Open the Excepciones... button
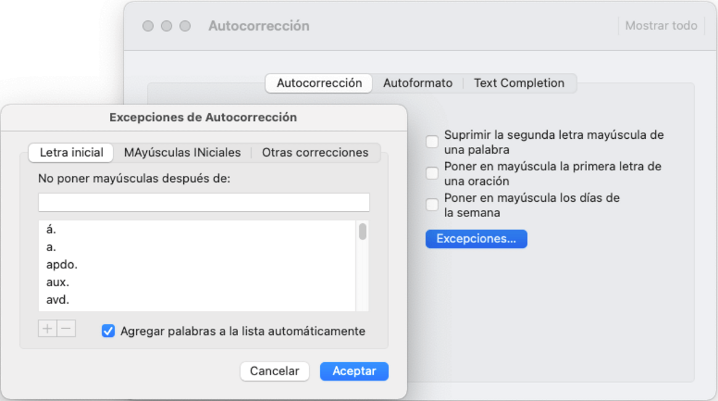 pyautogui.click(x=476, y=239)
